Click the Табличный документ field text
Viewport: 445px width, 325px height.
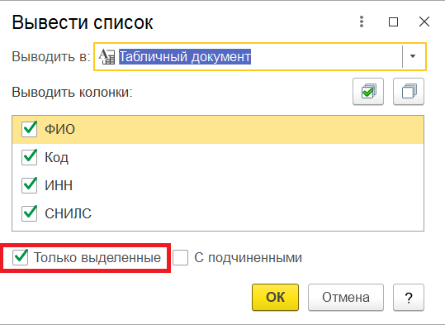pos(185,56)
